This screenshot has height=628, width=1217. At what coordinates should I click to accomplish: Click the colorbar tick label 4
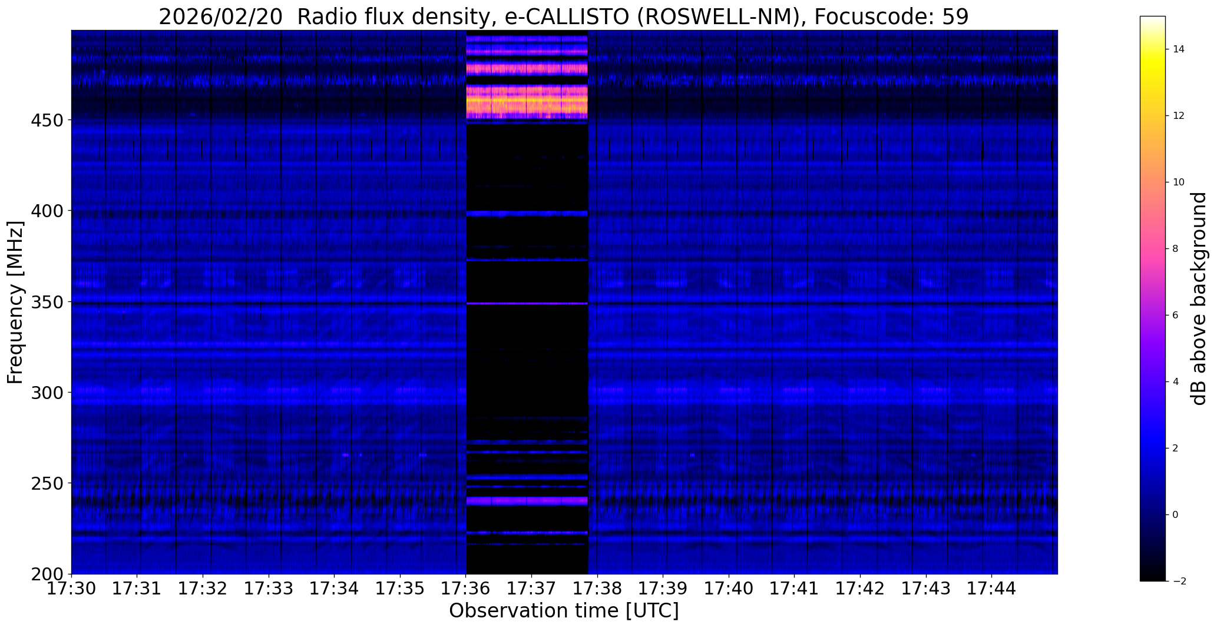[1176, 382]
